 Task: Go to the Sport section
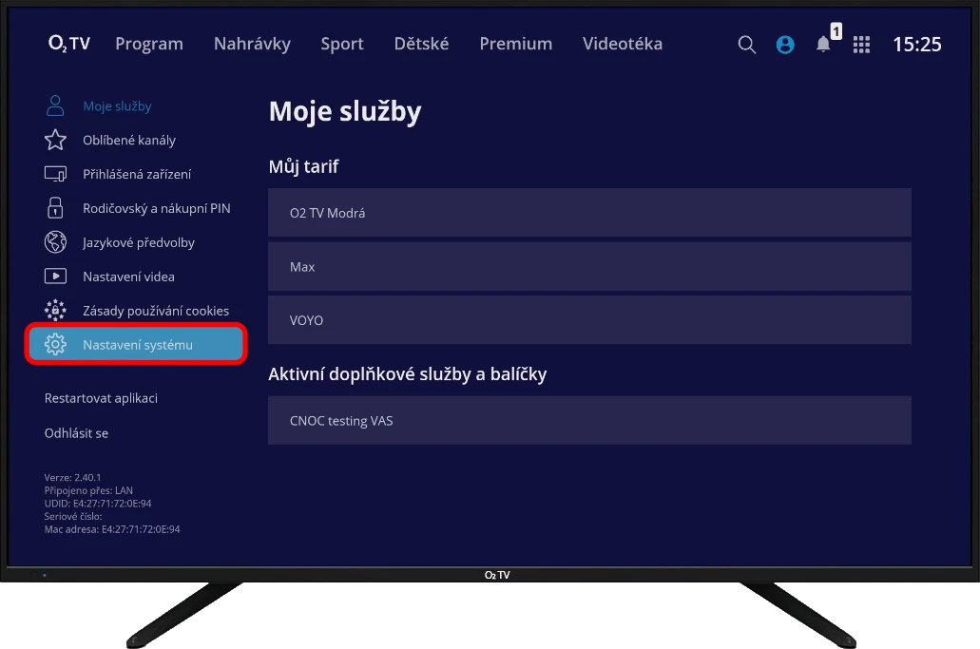(342, 44)
